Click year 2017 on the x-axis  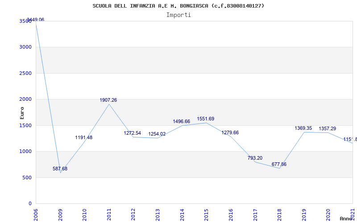(255, 215)
